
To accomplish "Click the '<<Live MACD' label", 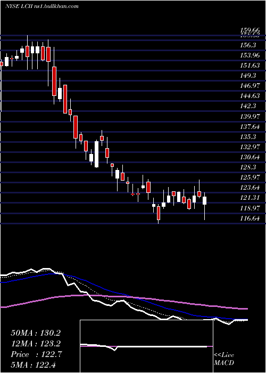I will click(x=224, y=359).
